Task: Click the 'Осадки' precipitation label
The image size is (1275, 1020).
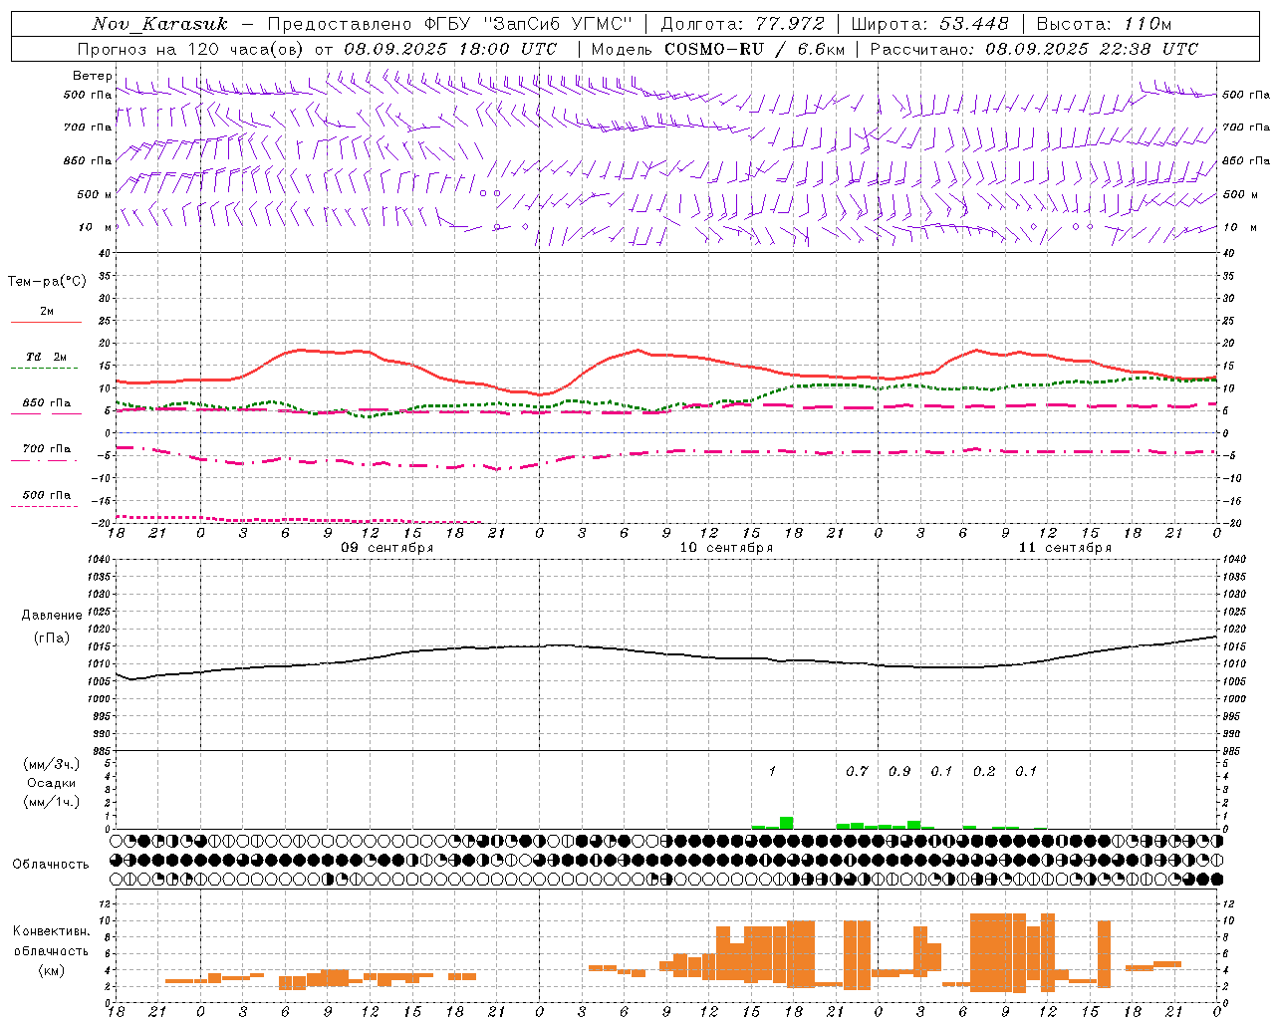Action: (52, 783)
